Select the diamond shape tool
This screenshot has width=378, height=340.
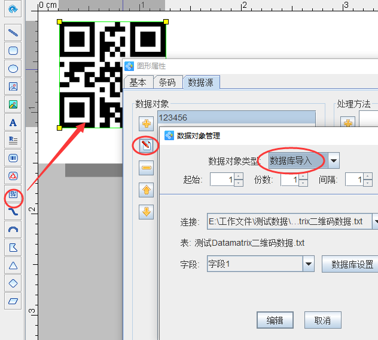(x=13, y=283)
